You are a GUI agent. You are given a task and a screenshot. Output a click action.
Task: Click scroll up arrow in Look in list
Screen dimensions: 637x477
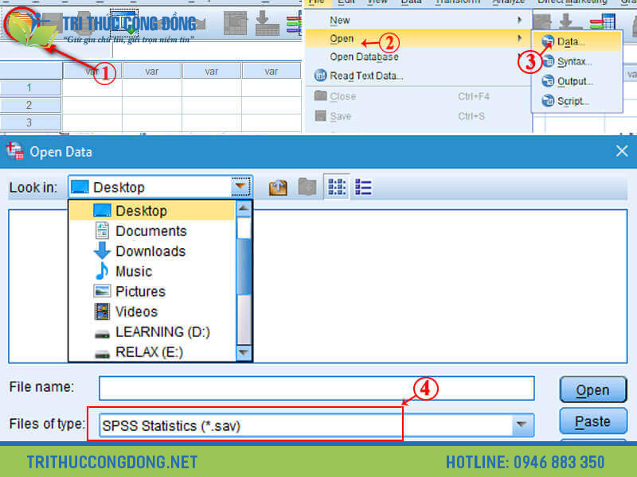point(244,209)
